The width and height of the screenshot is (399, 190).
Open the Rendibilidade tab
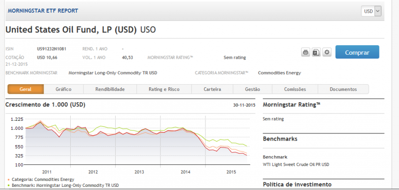(110, 89)
